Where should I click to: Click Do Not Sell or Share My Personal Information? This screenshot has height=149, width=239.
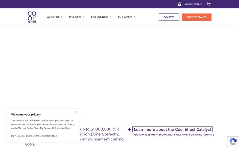[x=34, y=136]
